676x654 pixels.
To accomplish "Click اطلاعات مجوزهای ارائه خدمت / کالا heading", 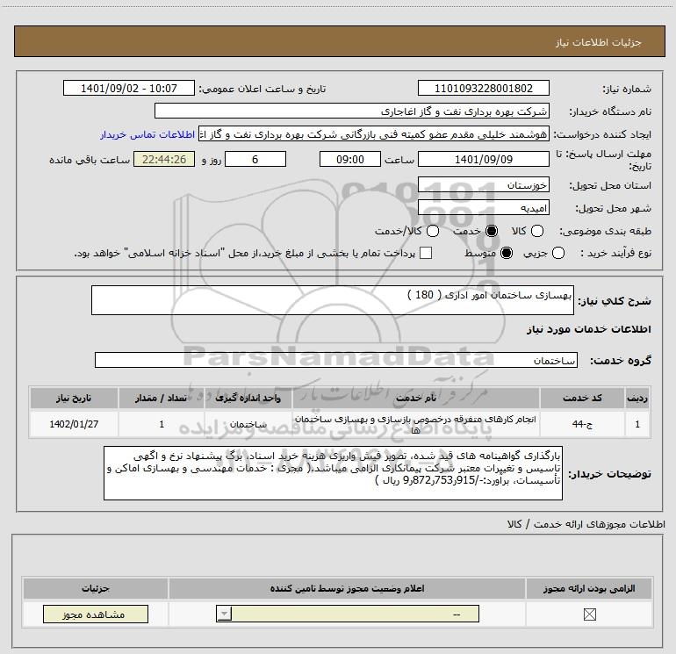I will point(586,524).
